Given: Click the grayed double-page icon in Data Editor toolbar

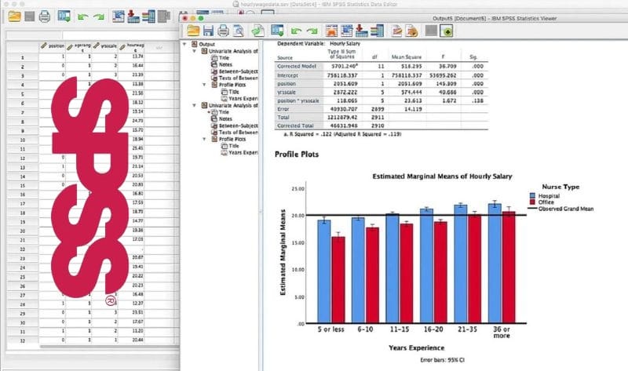Looking at the screenshot, I should 164,16.
